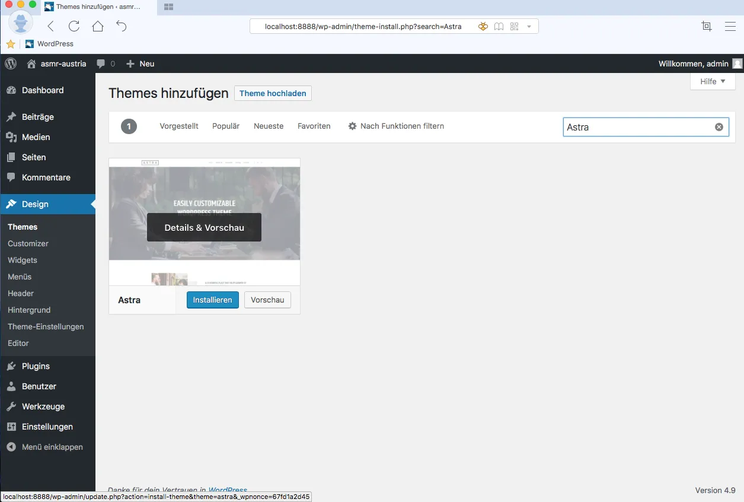Image resolution: width=744 pixels, height=502 pixels.
Task: Open Einstellungen in the sidebar
Action: [47, 427]
